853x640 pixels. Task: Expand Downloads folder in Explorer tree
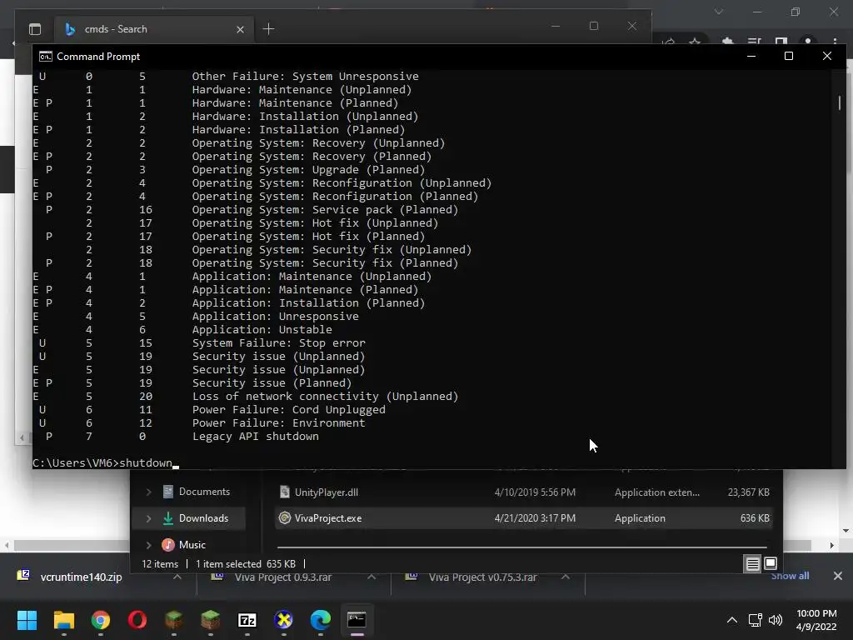point(148,518)
